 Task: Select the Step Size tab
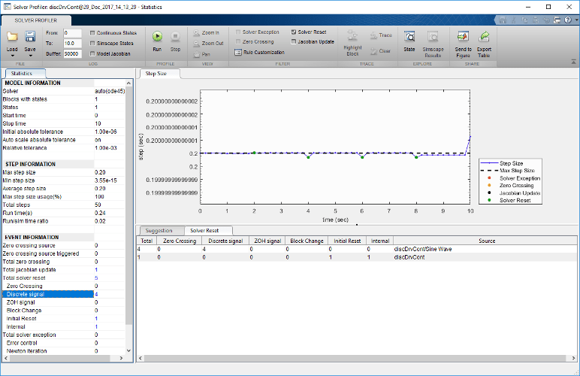[x=156, y=74]
